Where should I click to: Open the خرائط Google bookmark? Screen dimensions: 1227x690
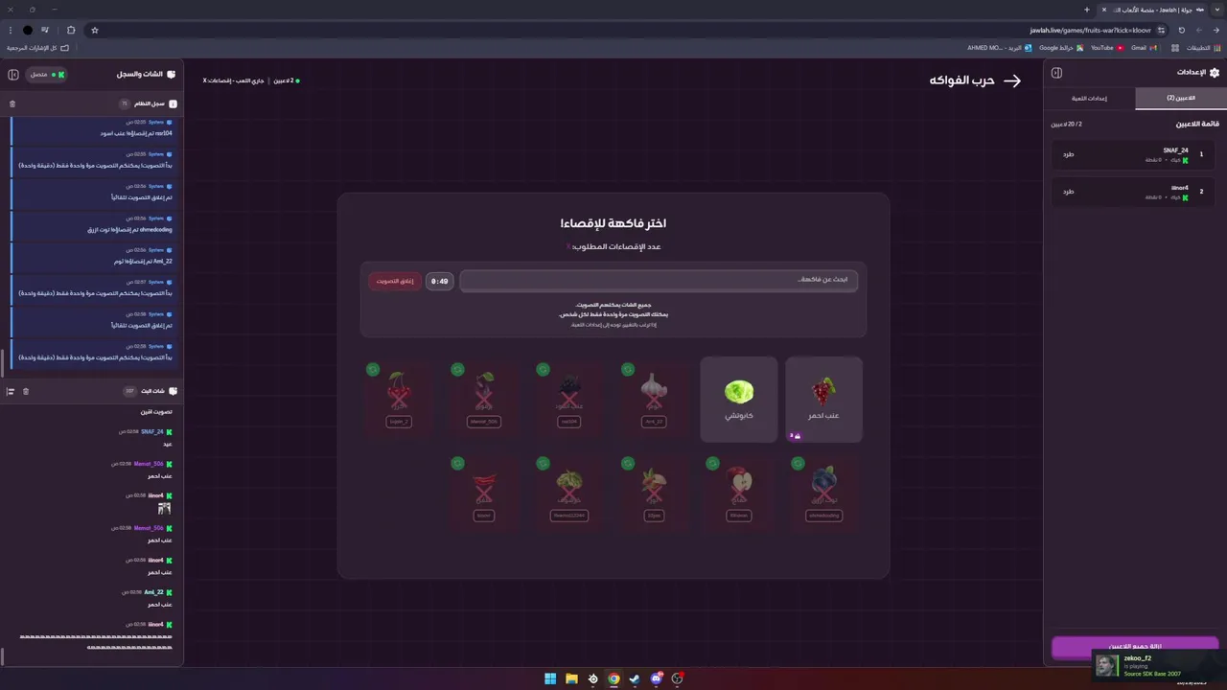click(x=1061, y=47)
